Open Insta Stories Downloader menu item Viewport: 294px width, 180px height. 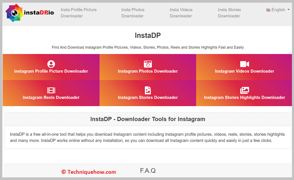229,13
